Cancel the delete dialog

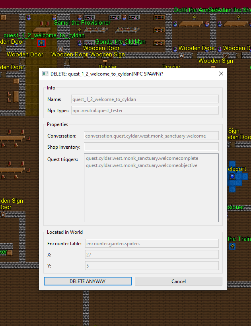179,281
